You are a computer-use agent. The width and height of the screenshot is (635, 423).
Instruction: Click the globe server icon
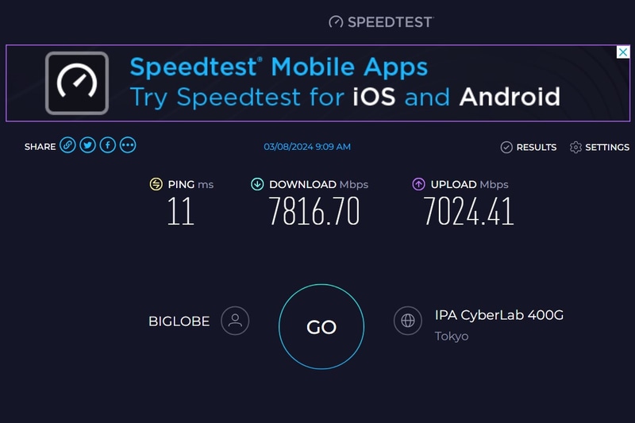pyautogui.click(x=408, y=321)
